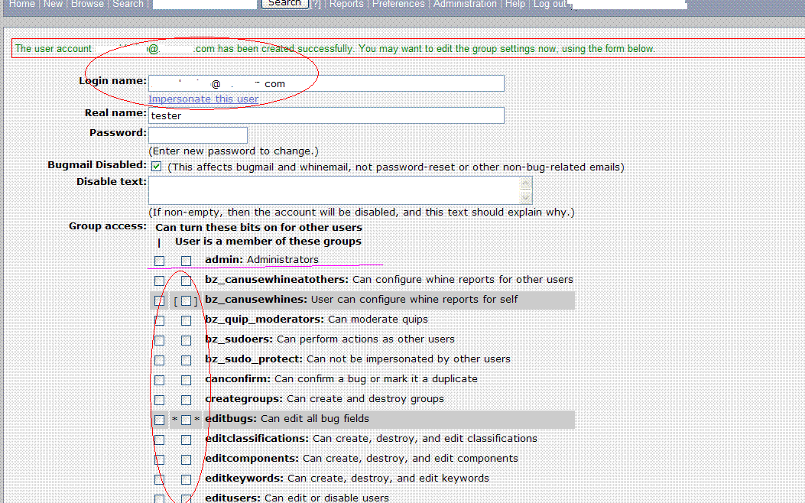
Task: Check bz_canusewhines grant-to-others checkbox
Action: coord(159,300)
